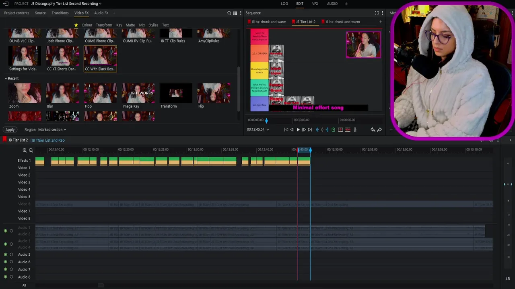Collapse the Recent effects group
515x289 pixels.
pyautogui.click(x=6, y=79)
